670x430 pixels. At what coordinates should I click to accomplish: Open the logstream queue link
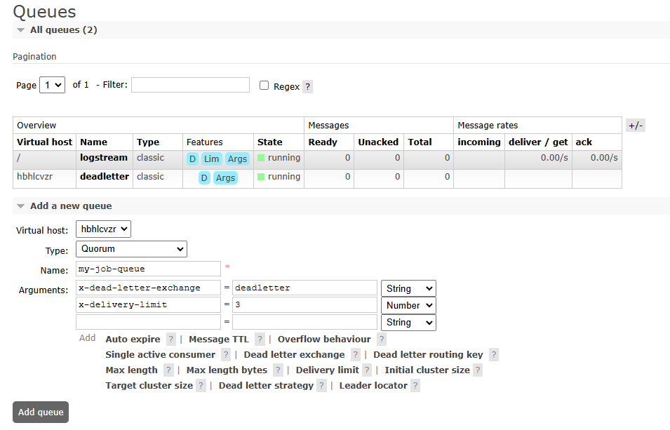tap(104, 158)
